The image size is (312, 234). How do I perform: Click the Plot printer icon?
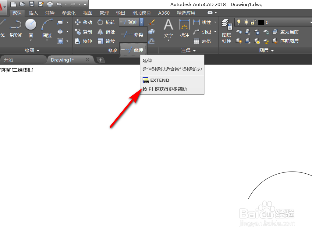(50, 4)
